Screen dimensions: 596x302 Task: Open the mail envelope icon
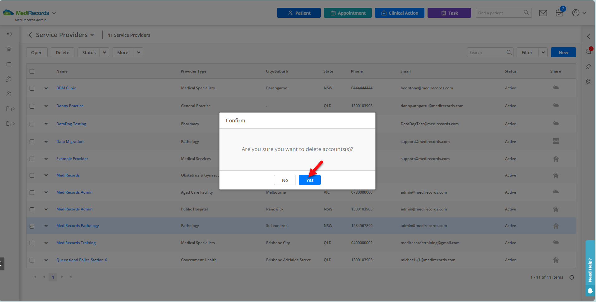click(543, 13)
